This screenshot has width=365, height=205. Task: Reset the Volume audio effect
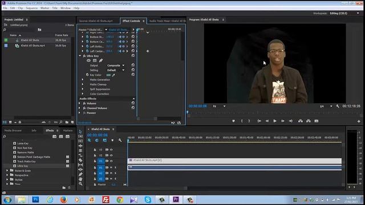[133, 103]
